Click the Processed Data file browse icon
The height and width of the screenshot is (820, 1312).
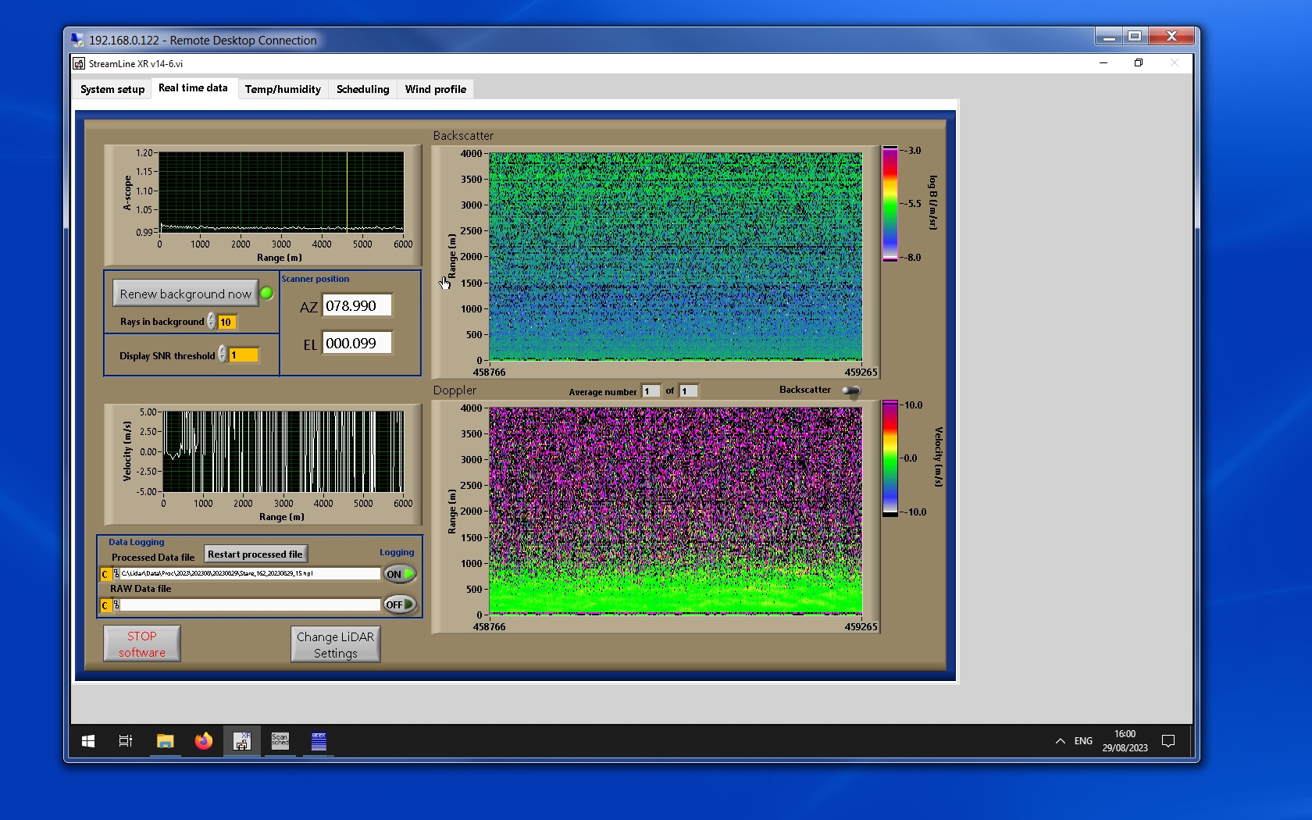pos(116,574)
